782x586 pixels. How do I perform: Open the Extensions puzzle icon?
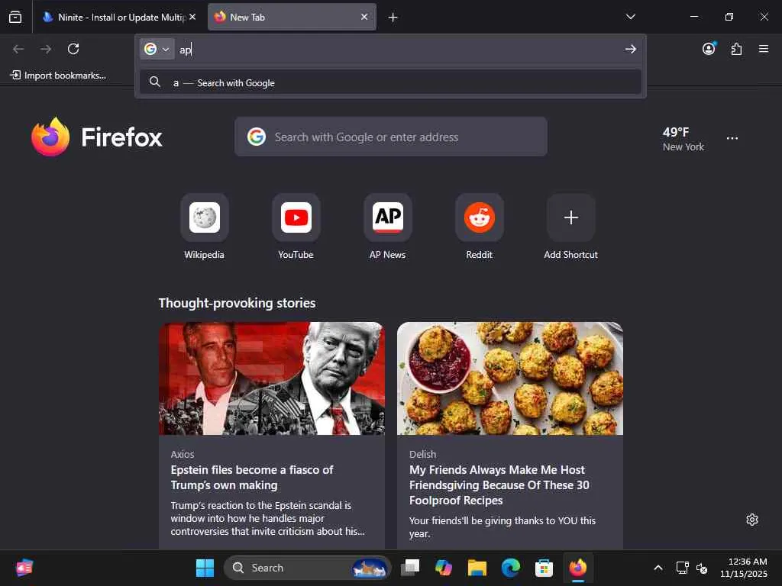point(736,49)
